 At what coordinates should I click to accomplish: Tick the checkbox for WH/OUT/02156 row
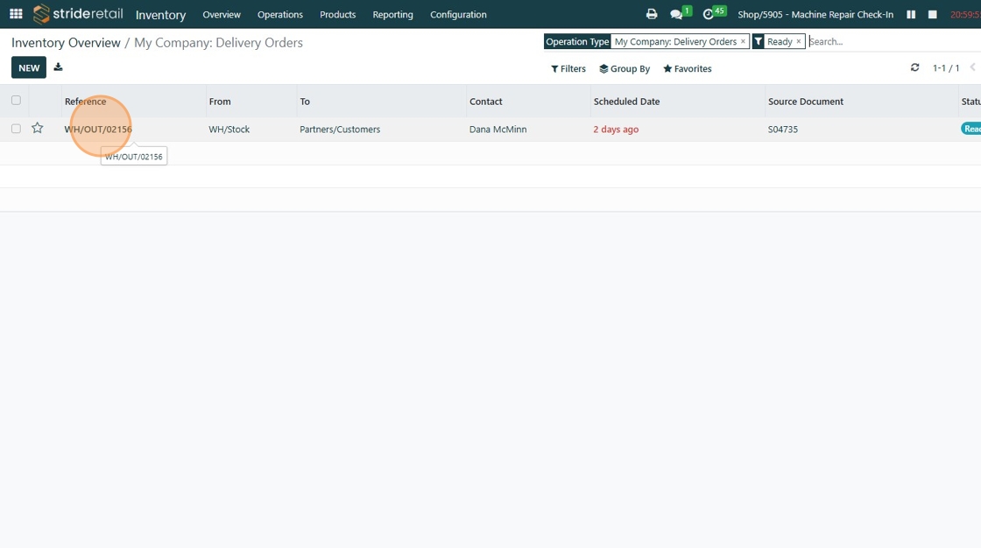[17, 128]
